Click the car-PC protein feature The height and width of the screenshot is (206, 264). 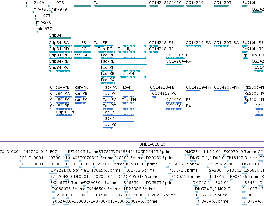(81, 103)
